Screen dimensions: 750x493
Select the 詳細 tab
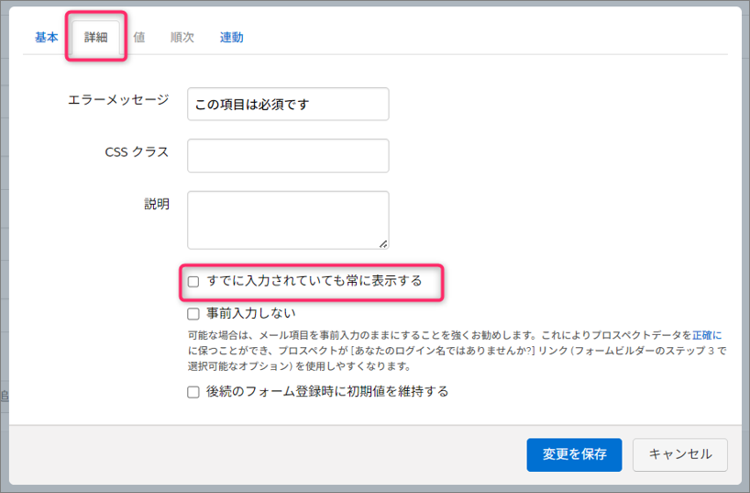[96, 38]
